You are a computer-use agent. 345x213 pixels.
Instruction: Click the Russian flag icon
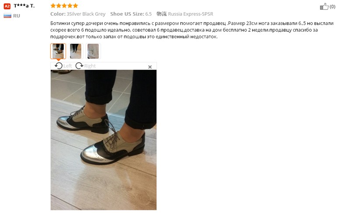click(x=7, y=16)
